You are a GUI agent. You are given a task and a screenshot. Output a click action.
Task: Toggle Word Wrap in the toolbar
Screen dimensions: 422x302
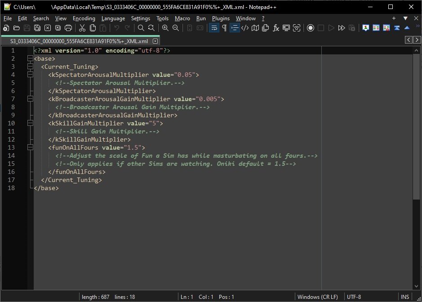(214, 28)
